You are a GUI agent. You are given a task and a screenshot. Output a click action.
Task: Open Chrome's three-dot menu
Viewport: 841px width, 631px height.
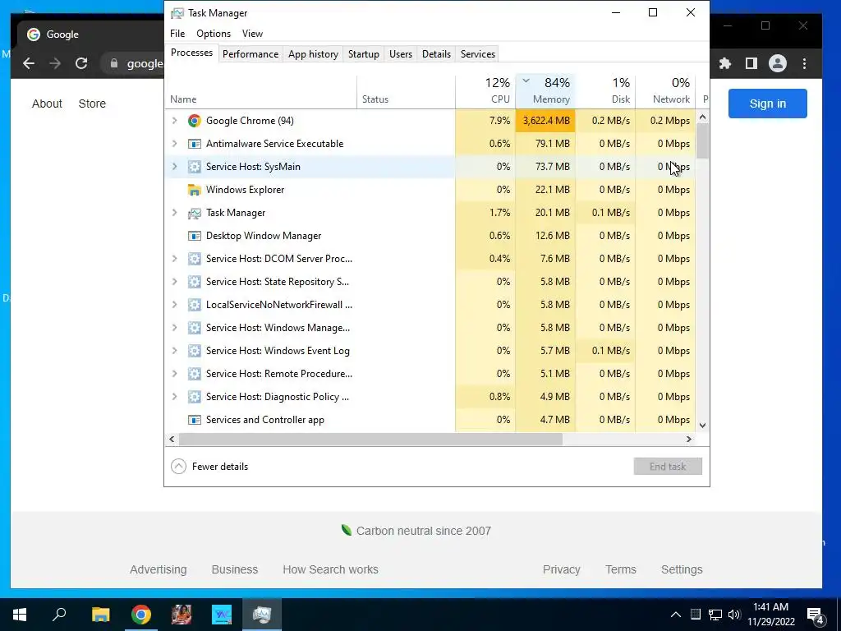804,63
